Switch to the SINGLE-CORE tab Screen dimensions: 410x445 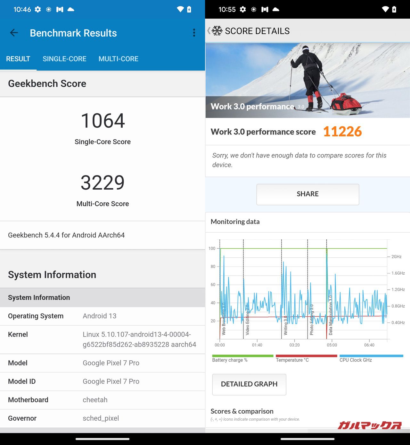(64, 59)
